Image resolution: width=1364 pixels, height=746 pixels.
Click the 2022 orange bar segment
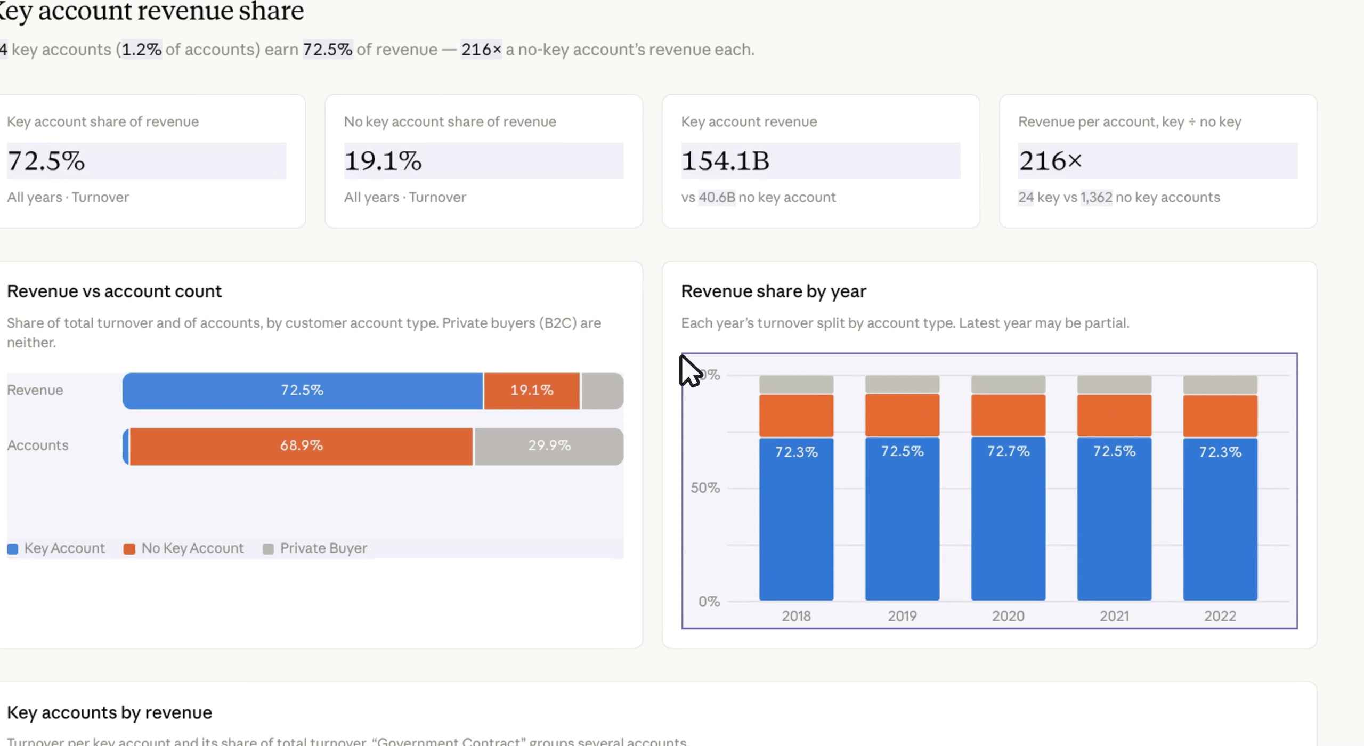point(1220,416)
